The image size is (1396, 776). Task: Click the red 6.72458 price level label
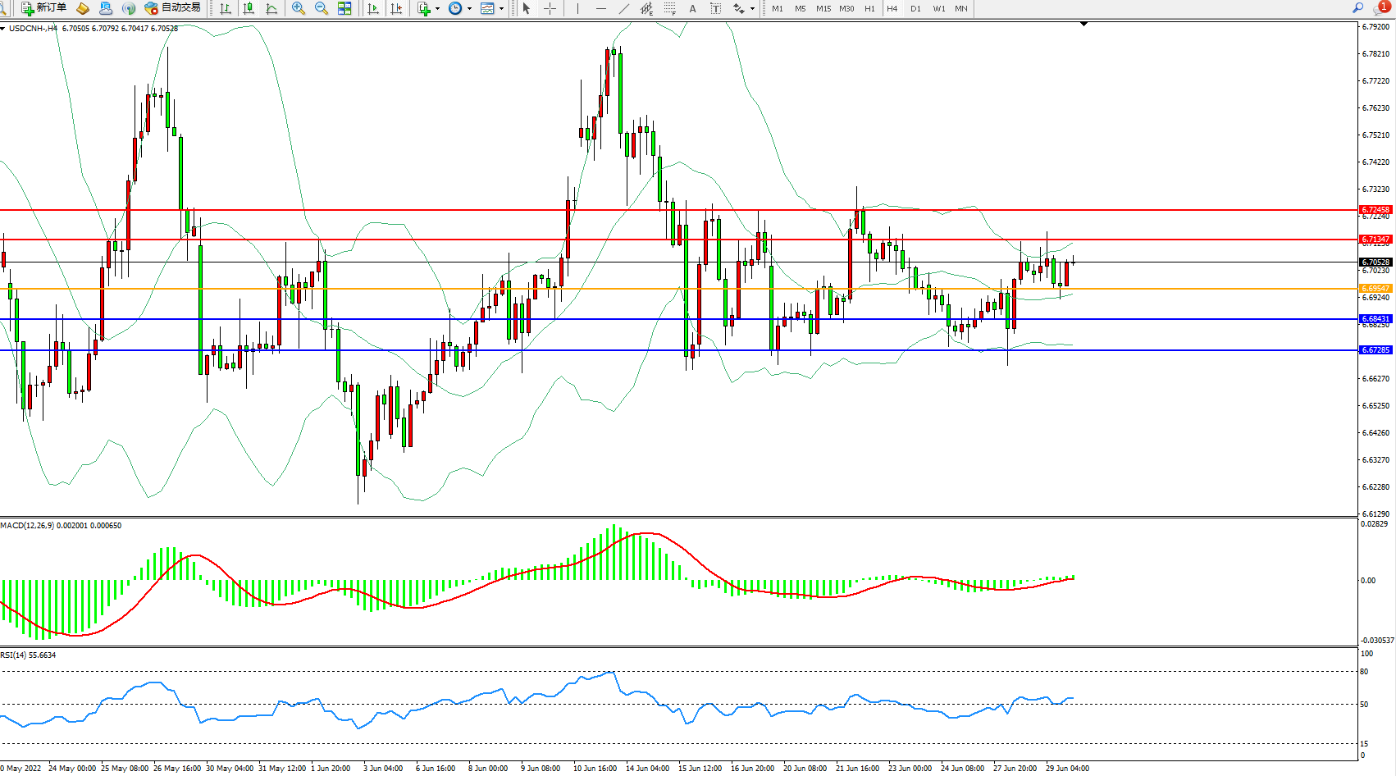tap(1375, 210)
